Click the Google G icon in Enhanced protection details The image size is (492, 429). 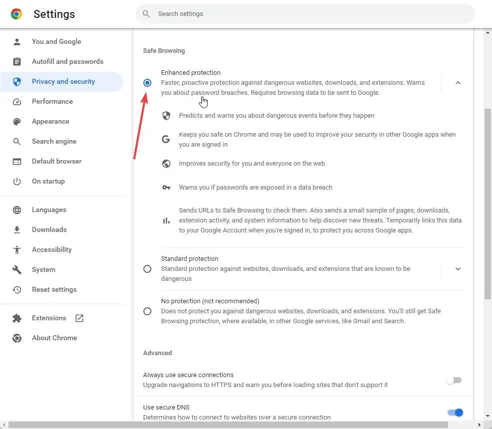tap(166, 139)
